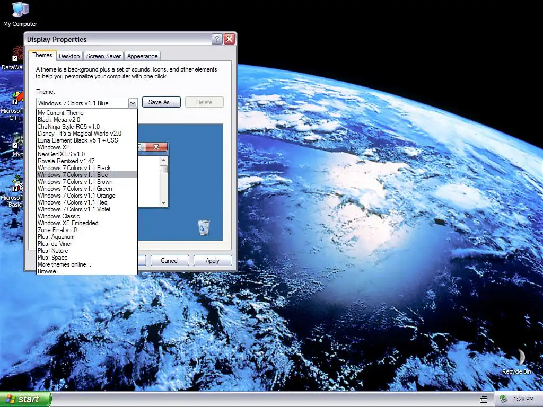Select NeoGeniX LS v1.0 theme
Viewport: 543px width, 407px height.
pos(87,154)
